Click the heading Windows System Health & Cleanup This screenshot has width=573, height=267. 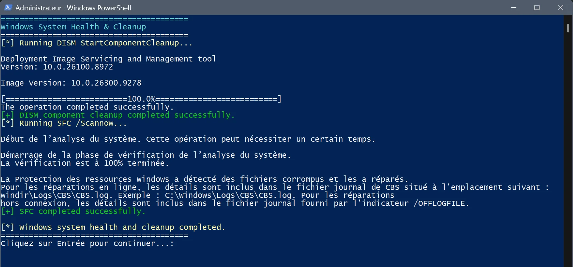point(73,27)
